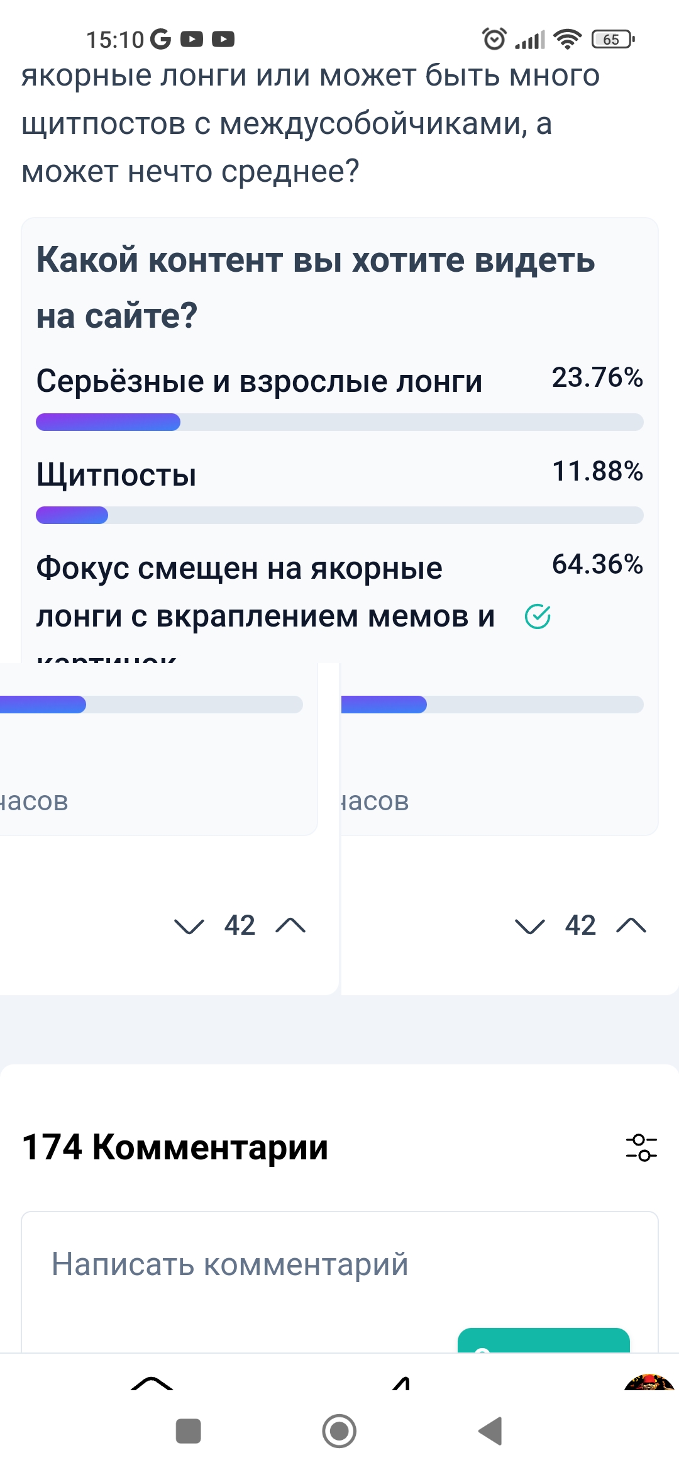679x1472 pixels.
Task: Select poll option Серьёзные и взрослые лонги
Action: point(259,381)
